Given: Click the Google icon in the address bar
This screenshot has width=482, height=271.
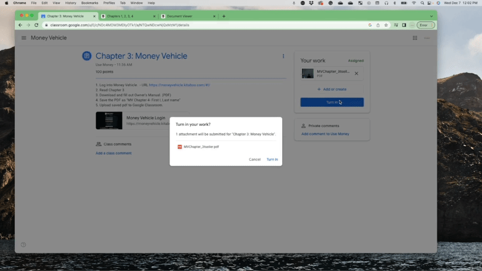Looking at the screenshot, I should (370, 25).
